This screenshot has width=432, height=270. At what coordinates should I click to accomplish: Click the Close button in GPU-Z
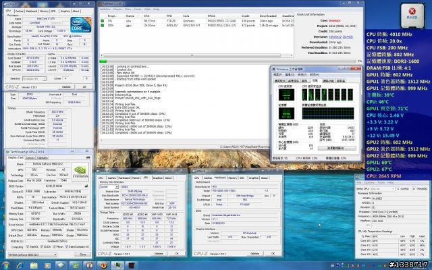tap(83, 254)
